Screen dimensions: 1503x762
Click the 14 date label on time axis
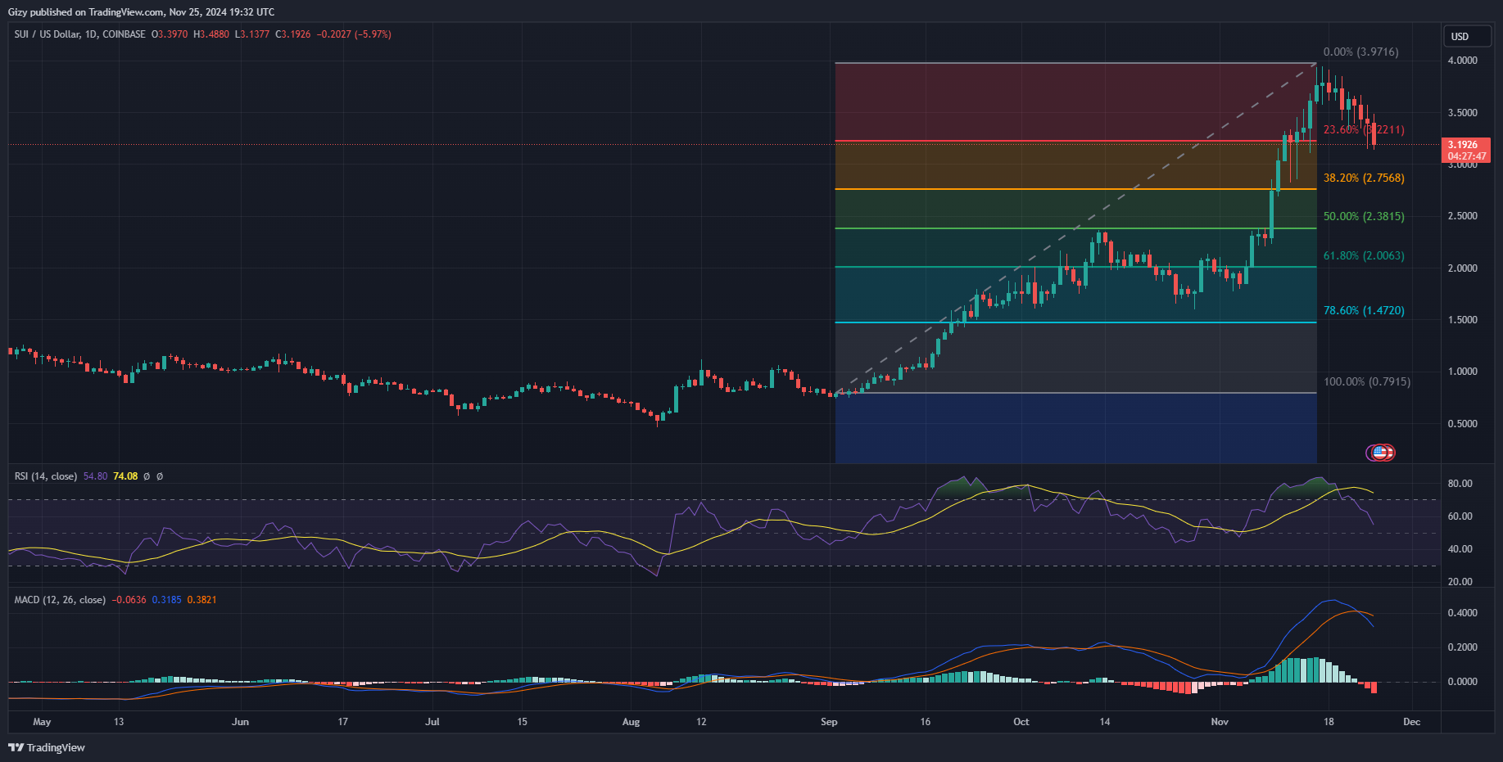click(1105, 722)
